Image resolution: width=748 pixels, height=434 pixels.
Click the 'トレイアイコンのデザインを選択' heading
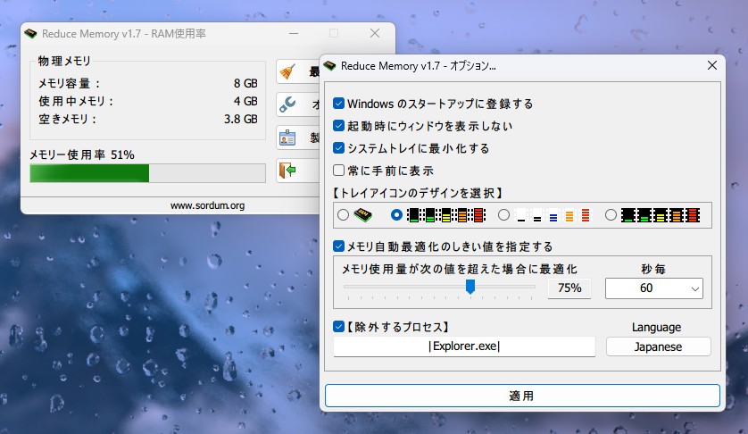(x=418, y=193)
